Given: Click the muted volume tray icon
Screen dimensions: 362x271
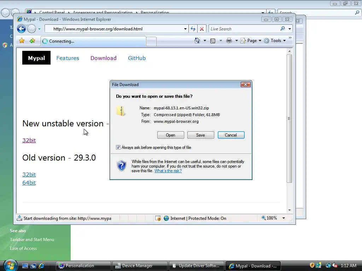Looking at the screenshot, I should tap(335, 265).
